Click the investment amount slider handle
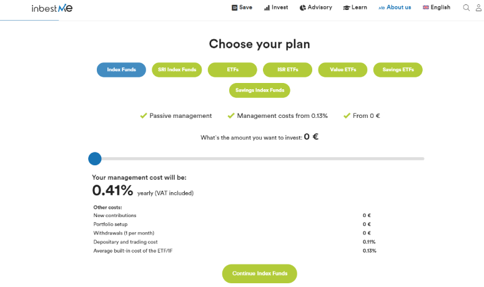Screen dimensions: 484x287 (x=95, y=158)
